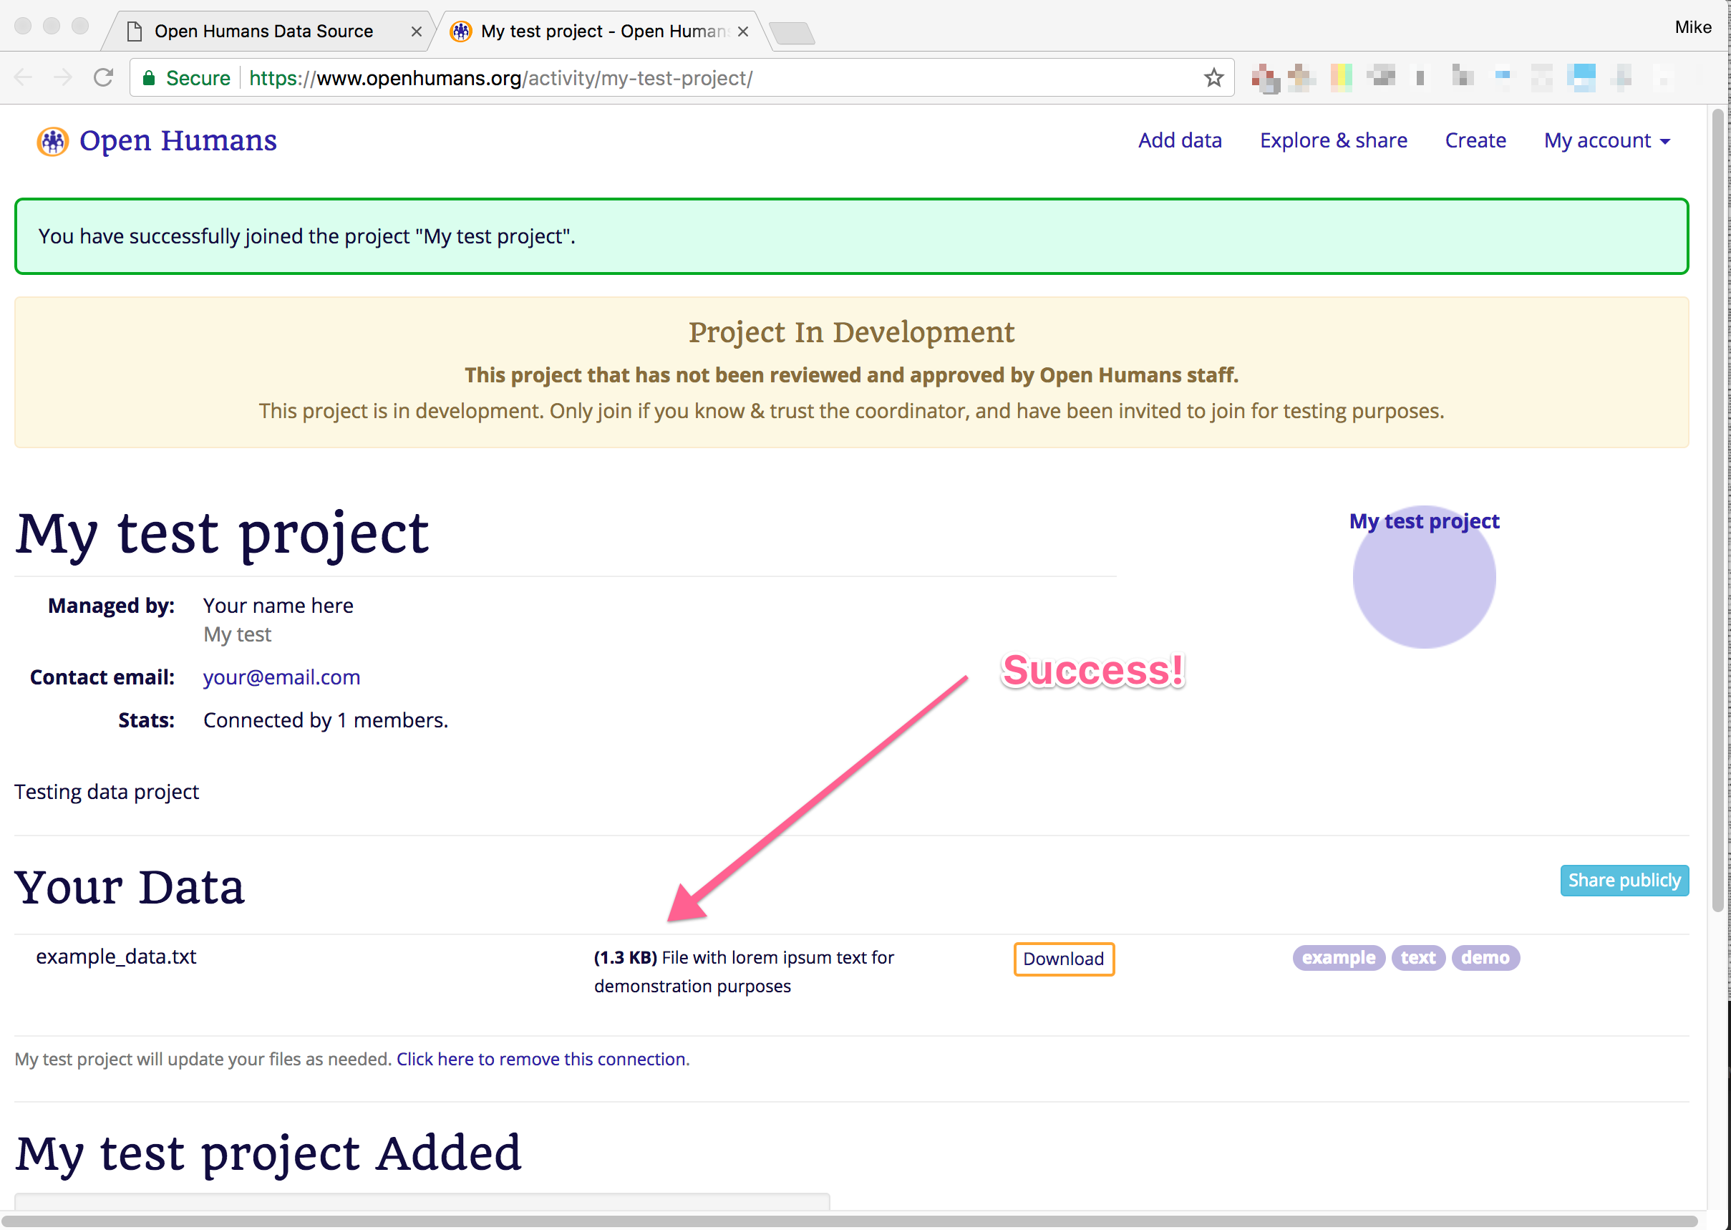Select the example tag badge

pos(1338,957)
